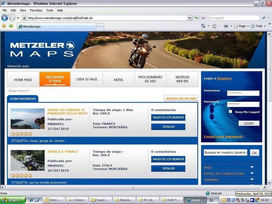Viewport: 272px width, 204px height.
Task: Click the Live Search magnifier icon
Action: point(264,18)
